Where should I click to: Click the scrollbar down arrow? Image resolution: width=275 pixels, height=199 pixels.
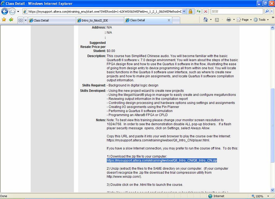pos(272,190)
